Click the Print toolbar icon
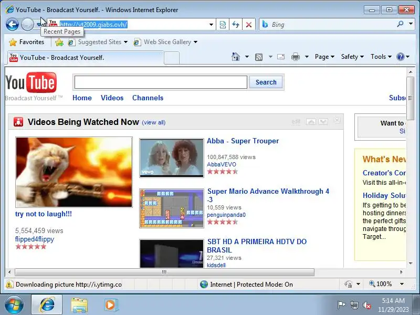The height and width of the screenshot is (315, 420). (296, 57)
